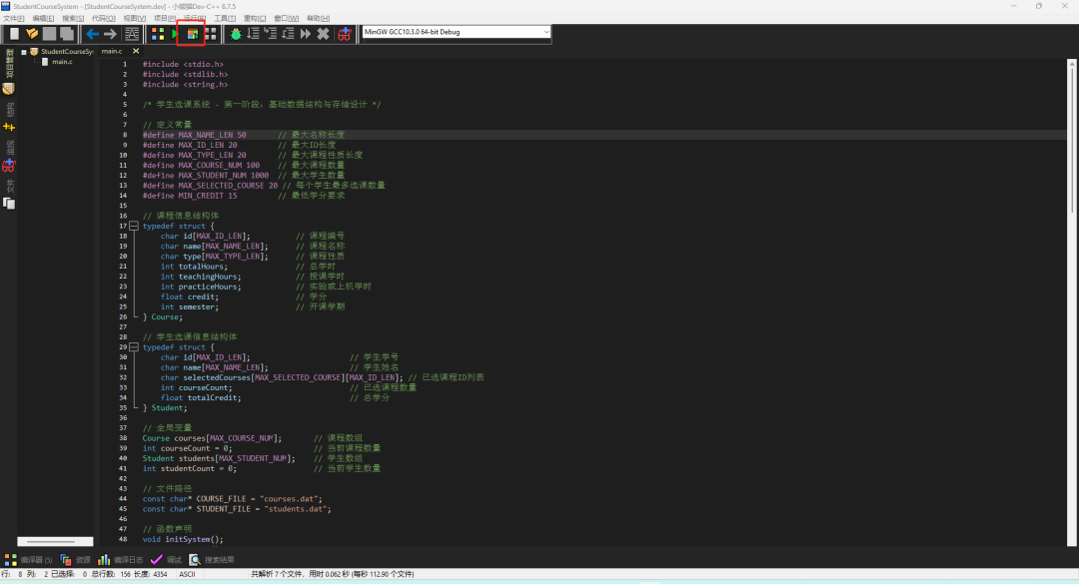Open the 文件 (File) menu
Viewport: 1079px width, 584px height.
pos(13,18)
